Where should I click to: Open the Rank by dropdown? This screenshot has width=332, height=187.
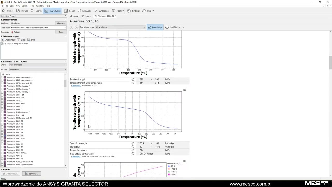[x=38, y=69]
